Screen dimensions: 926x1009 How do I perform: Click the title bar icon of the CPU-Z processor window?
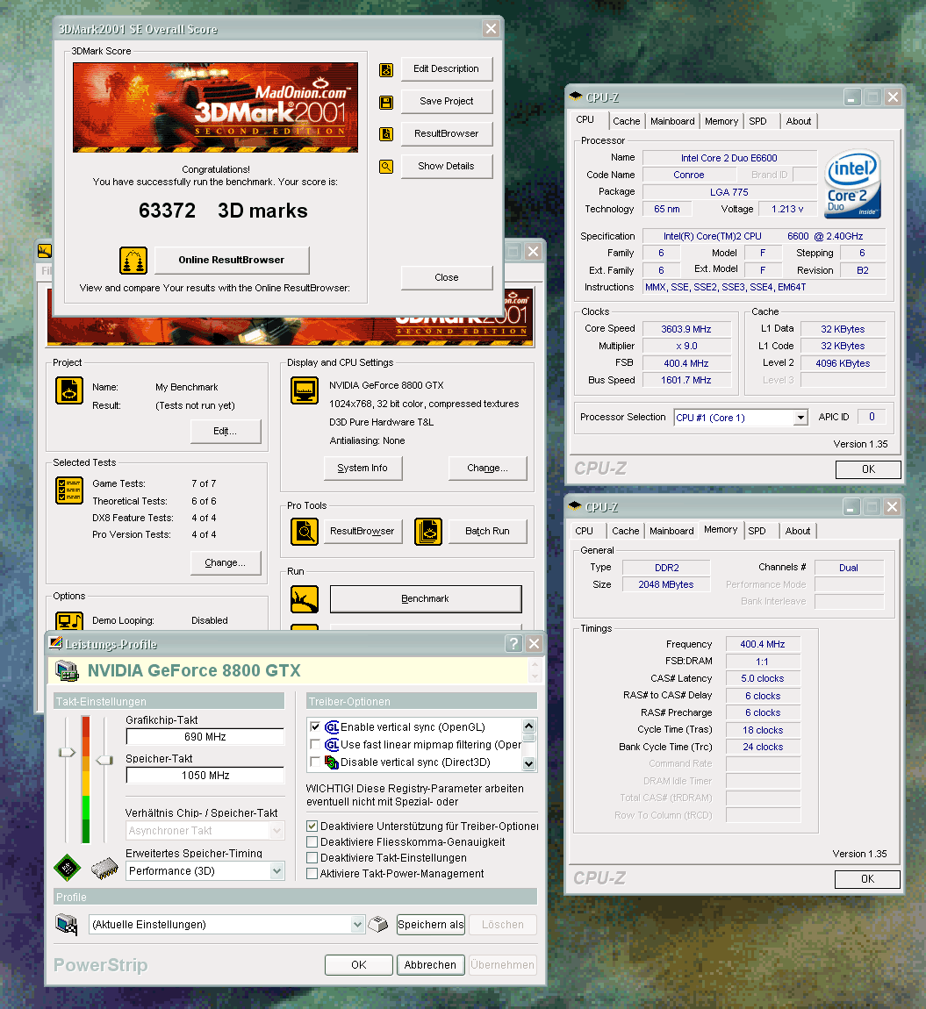pyautogui.click(x=576, y=97)
